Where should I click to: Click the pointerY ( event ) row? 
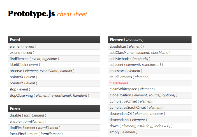pyautogui.click(x=54, y=83)
